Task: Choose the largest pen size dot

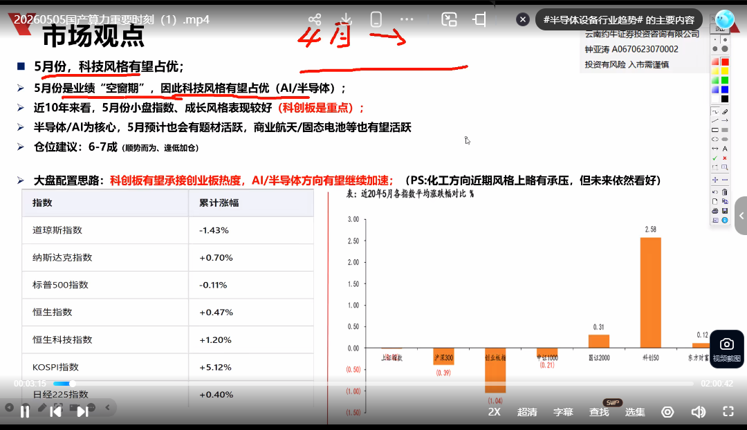Action: tap(725, 48)
